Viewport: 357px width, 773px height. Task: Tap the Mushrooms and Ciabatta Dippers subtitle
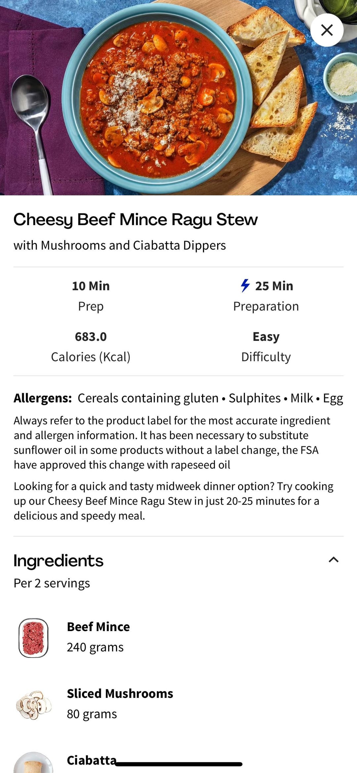pyautogui.click(x=120, y=246)
